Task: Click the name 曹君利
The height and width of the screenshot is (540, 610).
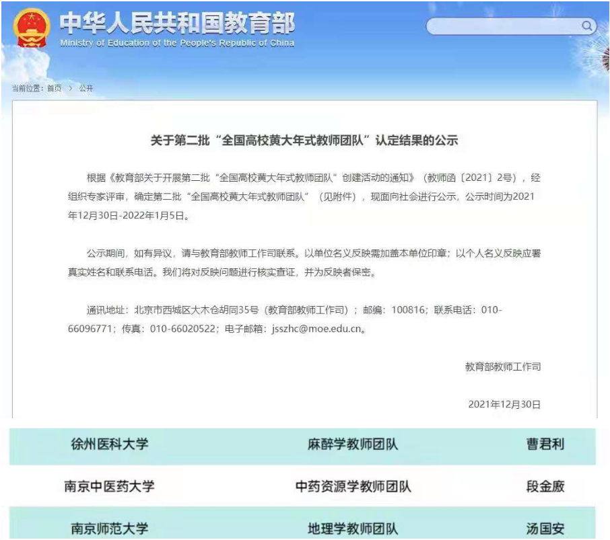Action: click(545, 445)
